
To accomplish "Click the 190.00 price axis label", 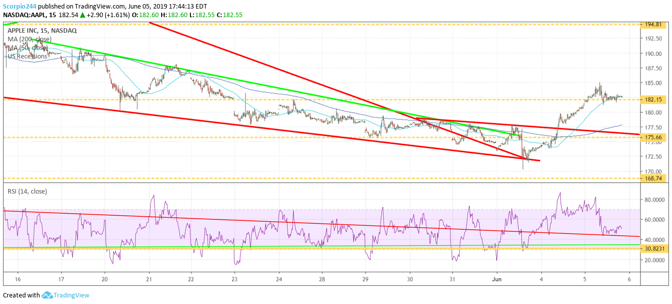I will tap(654, 54).
